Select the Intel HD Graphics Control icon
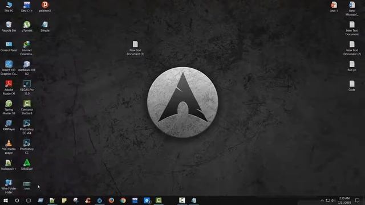Image resolution: width=365 pixels, height=205 pixels. tap(9, 68)
